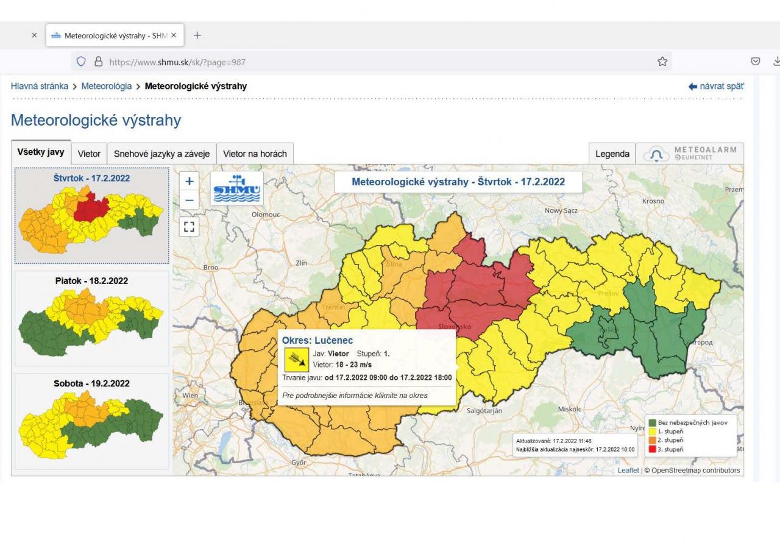
Task: Open the shield tracking protection icon
Action: 81,62
